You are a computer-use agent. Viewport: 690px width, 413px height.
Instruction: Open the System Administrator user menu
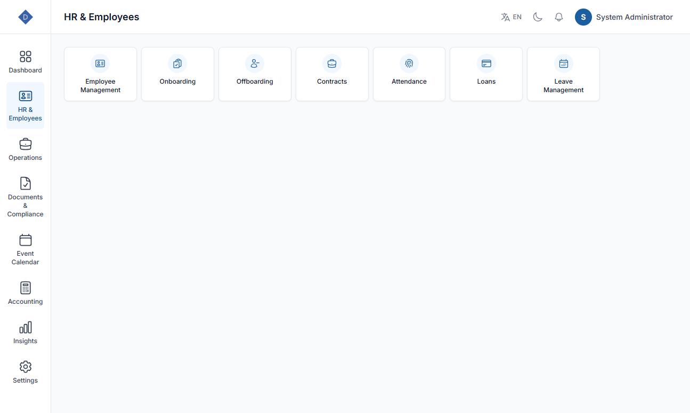(x=624, y=17)
